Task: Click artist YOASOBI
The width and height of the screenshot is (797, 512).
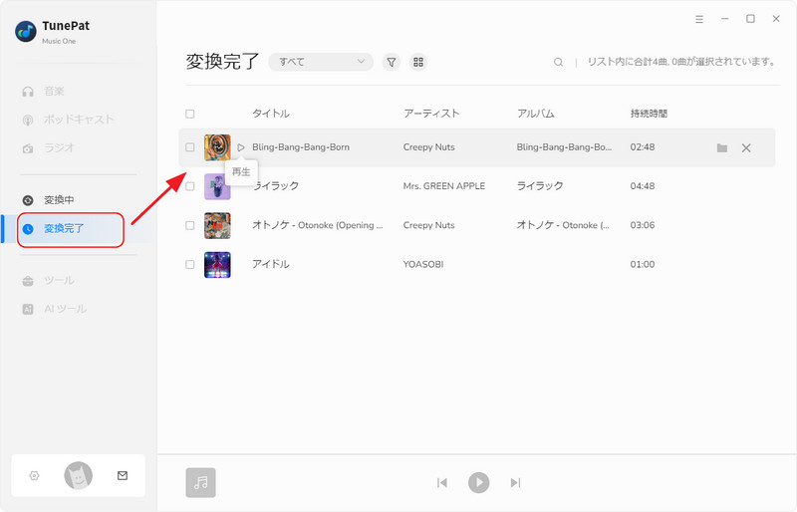Action: coord(423,264)
